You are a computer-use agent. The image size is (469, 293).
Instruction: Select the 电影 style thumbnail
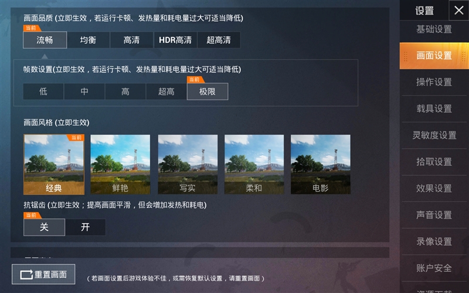(x=321, y=165)
